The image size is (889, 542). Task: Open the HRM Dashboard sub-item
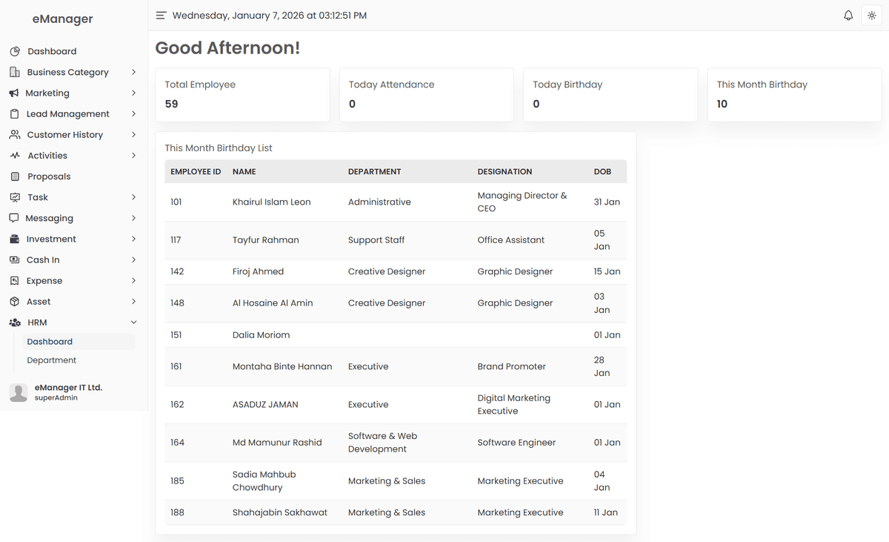(x=50, y=342)
